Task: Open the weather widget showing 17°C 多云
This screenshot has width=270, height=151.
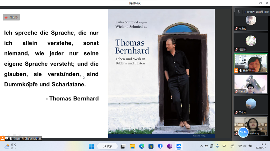Action: coord(10,146)
